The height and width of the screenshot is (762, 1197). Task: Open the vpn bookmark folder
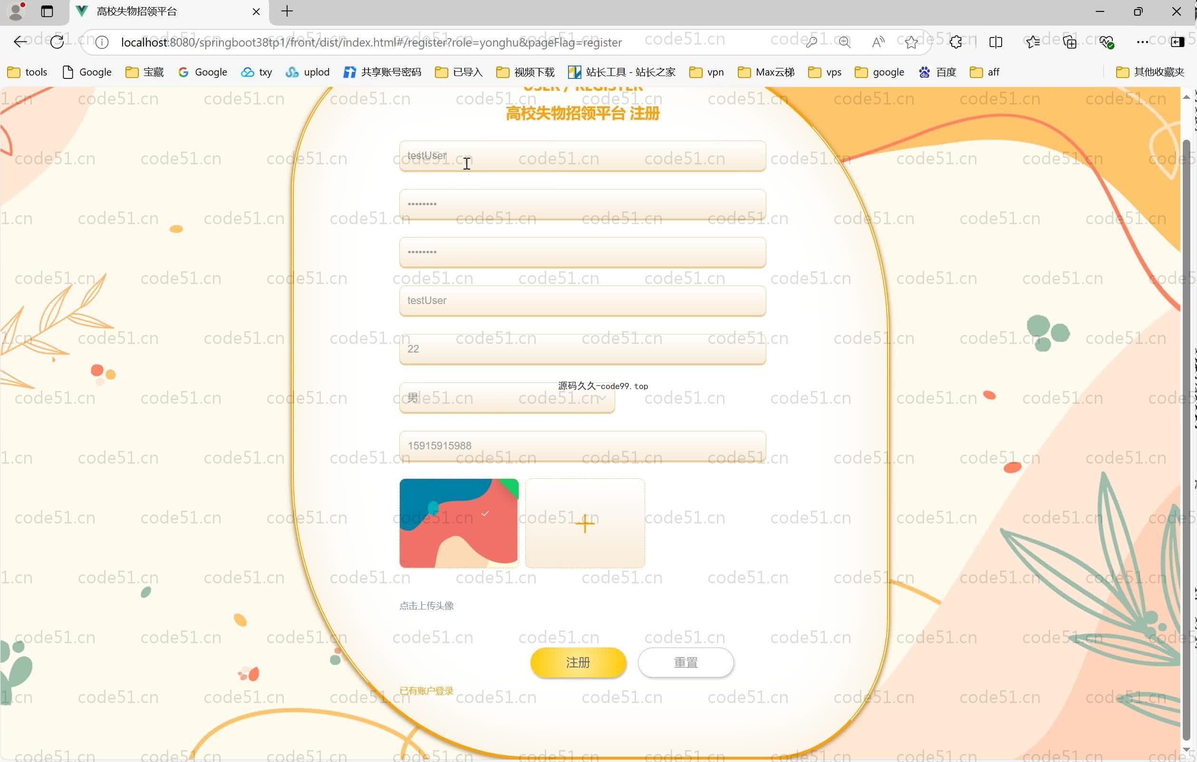706,72
